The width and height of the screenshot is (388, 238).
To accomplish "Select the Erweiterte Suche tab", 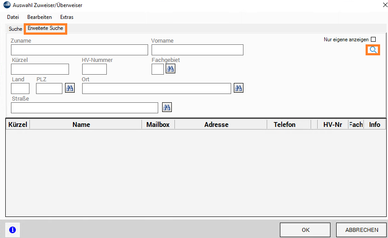I will tap(45, 29).
